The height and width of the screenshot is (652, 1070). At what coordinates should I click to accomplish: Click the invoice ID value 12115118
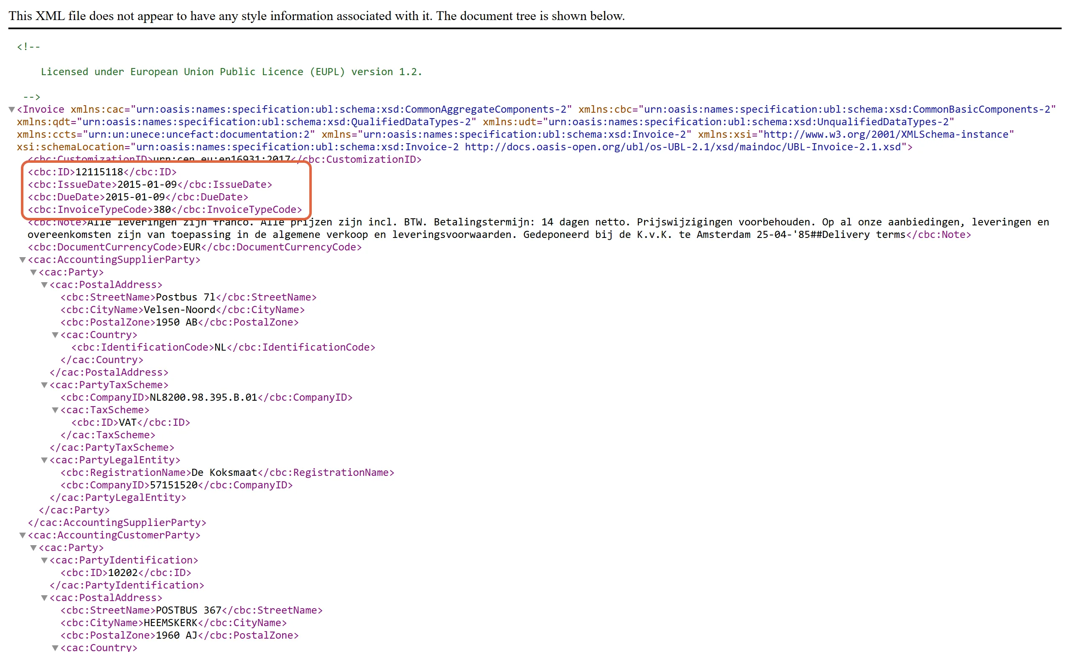click(99, 172)
